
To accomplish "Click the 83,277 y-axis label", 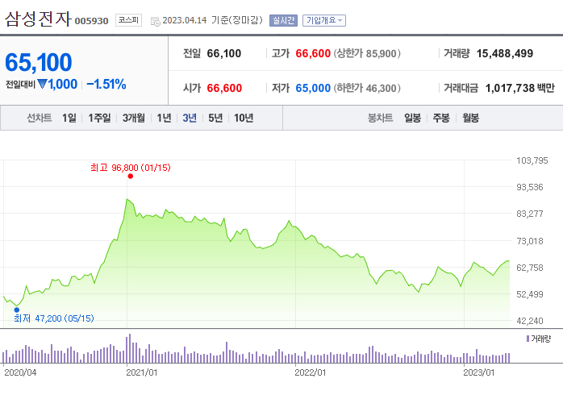I will (x=530, y=214).
